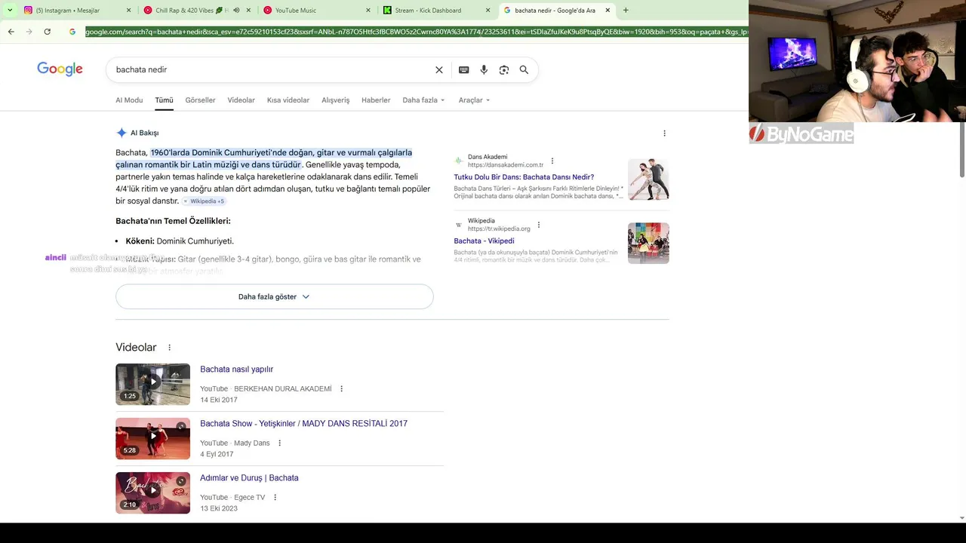Select the Tümü results tab
The image size is (966, 543).
[x=164, y=100]
